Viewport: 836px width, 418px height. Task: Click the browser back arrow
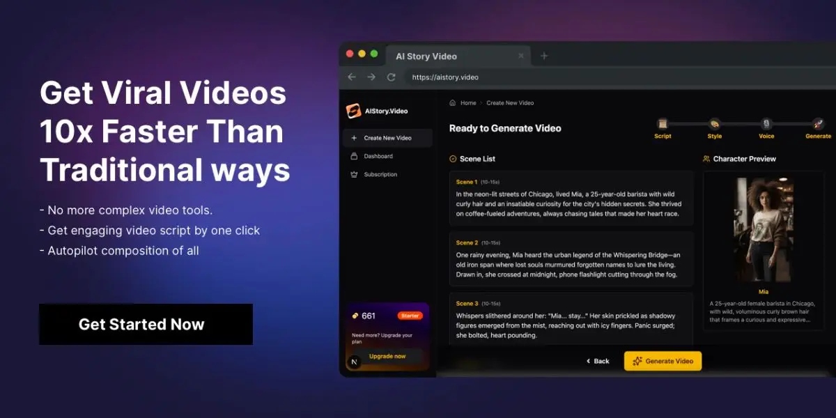pos(352,77)
